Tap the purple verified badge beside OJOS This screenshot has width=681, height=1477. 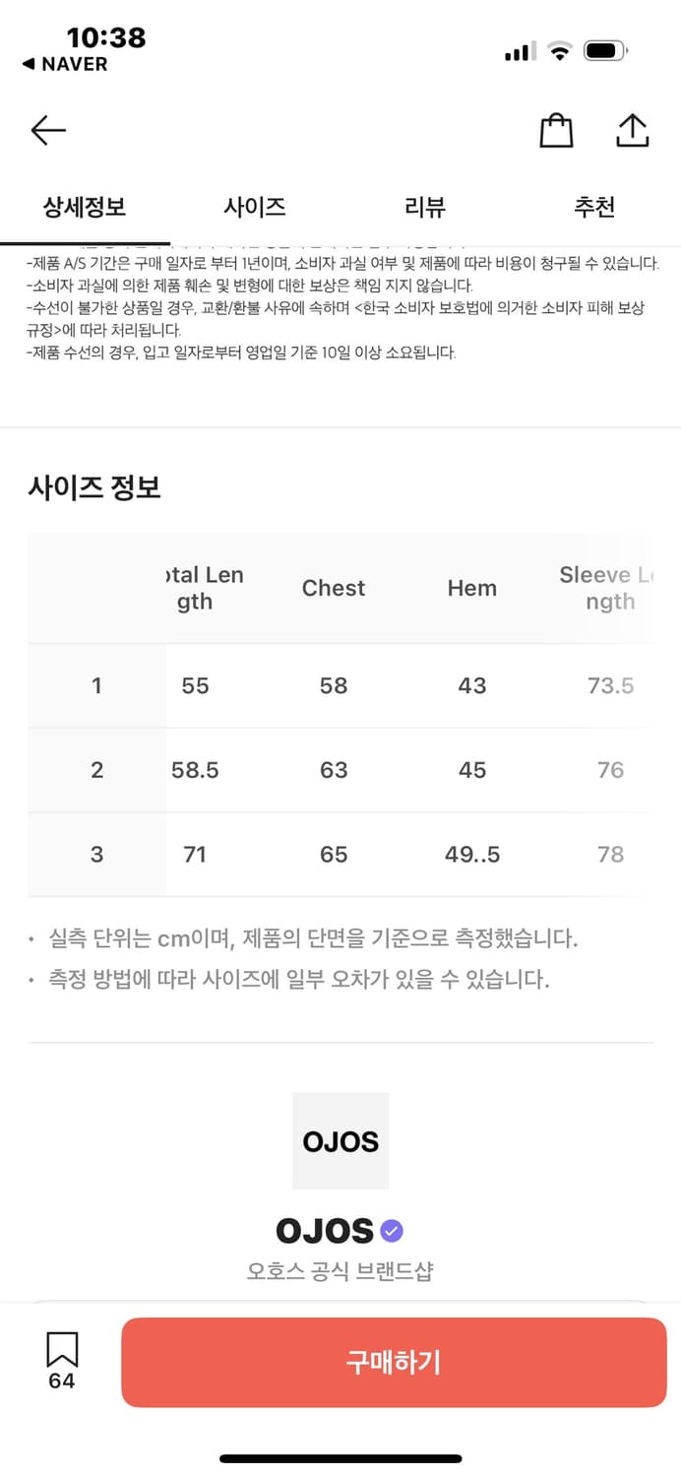click(392, 1230)
